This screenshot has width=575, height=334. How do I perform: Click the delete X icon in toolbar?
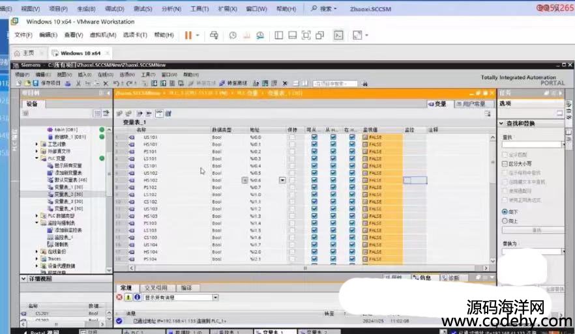point(106,83)
